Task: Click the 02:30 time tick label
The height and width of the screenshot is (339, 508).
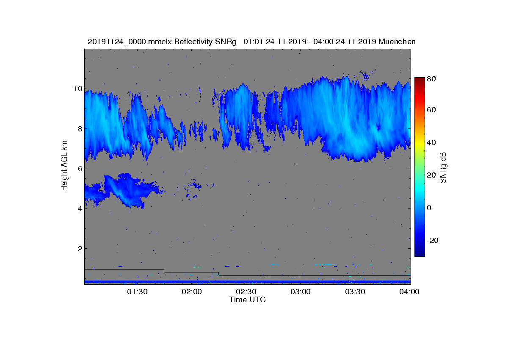Action: tap(246, 292)
